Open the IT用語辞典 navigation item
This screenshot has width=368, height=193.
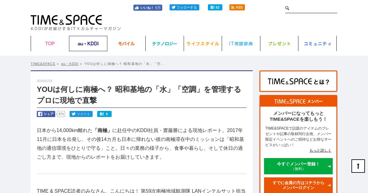(241, 44)
